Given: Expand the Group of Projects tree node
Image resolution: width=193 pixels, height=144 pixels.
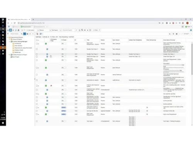Looking at the screenshot, I should [x=9, y=39].
